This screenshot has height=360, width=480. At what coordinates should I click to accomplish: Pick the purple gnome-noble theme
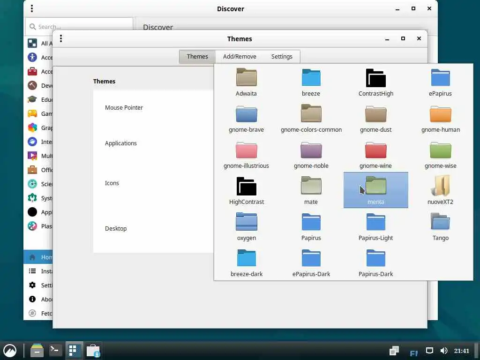tap(311, 154)
